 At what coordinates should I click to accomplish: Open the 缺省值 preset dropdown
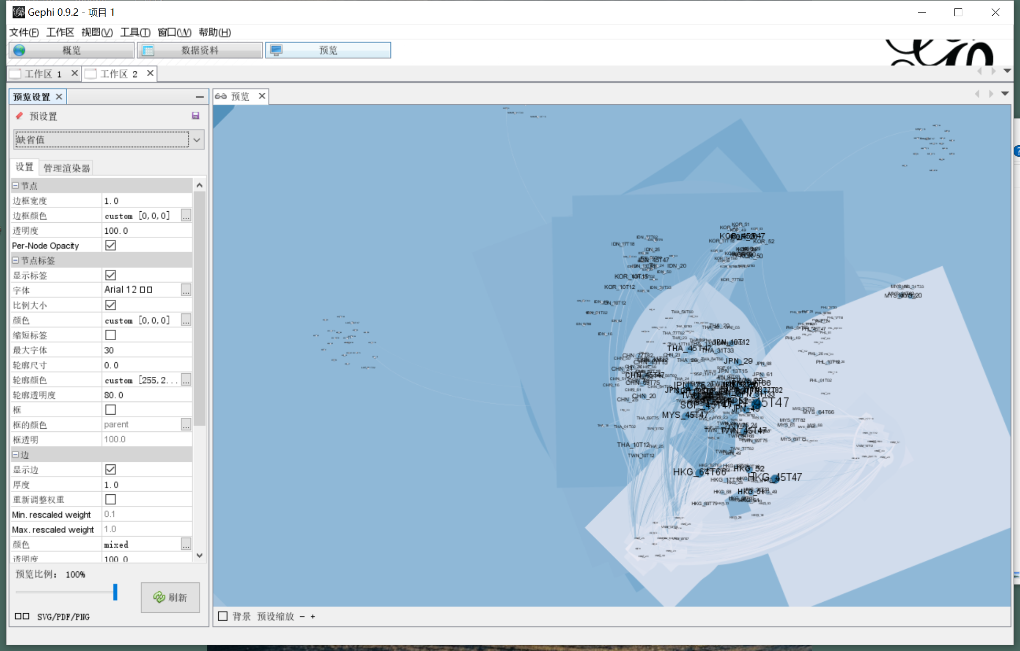point(196,140)
